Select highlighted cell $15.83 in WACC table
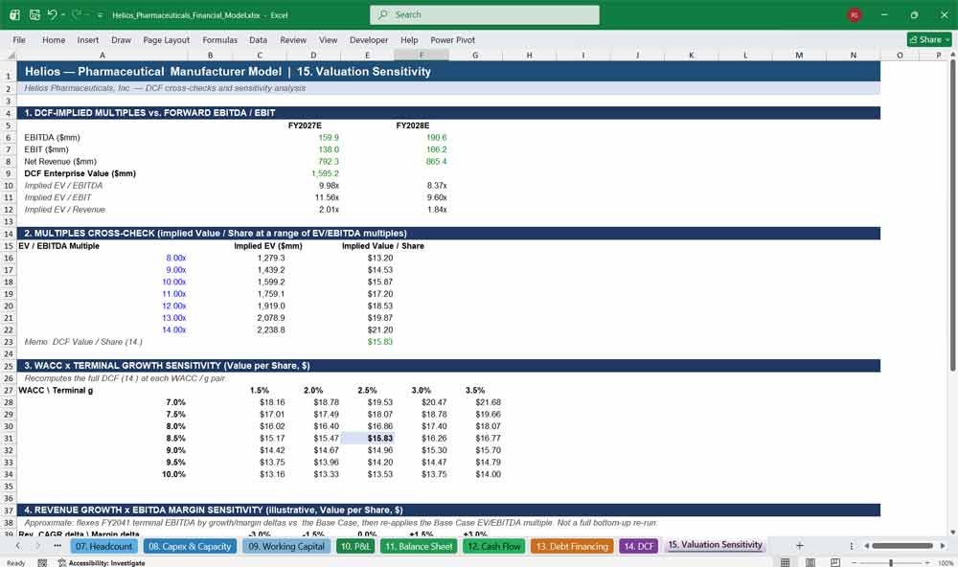This screenshot has height=567, width=958. [x=367, y=438]
